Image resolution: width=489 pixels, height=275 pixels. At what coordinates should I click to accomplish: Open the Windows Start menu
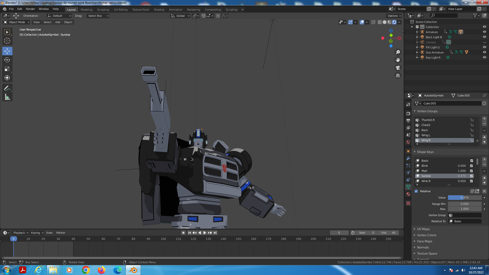[x=7, y=270]
